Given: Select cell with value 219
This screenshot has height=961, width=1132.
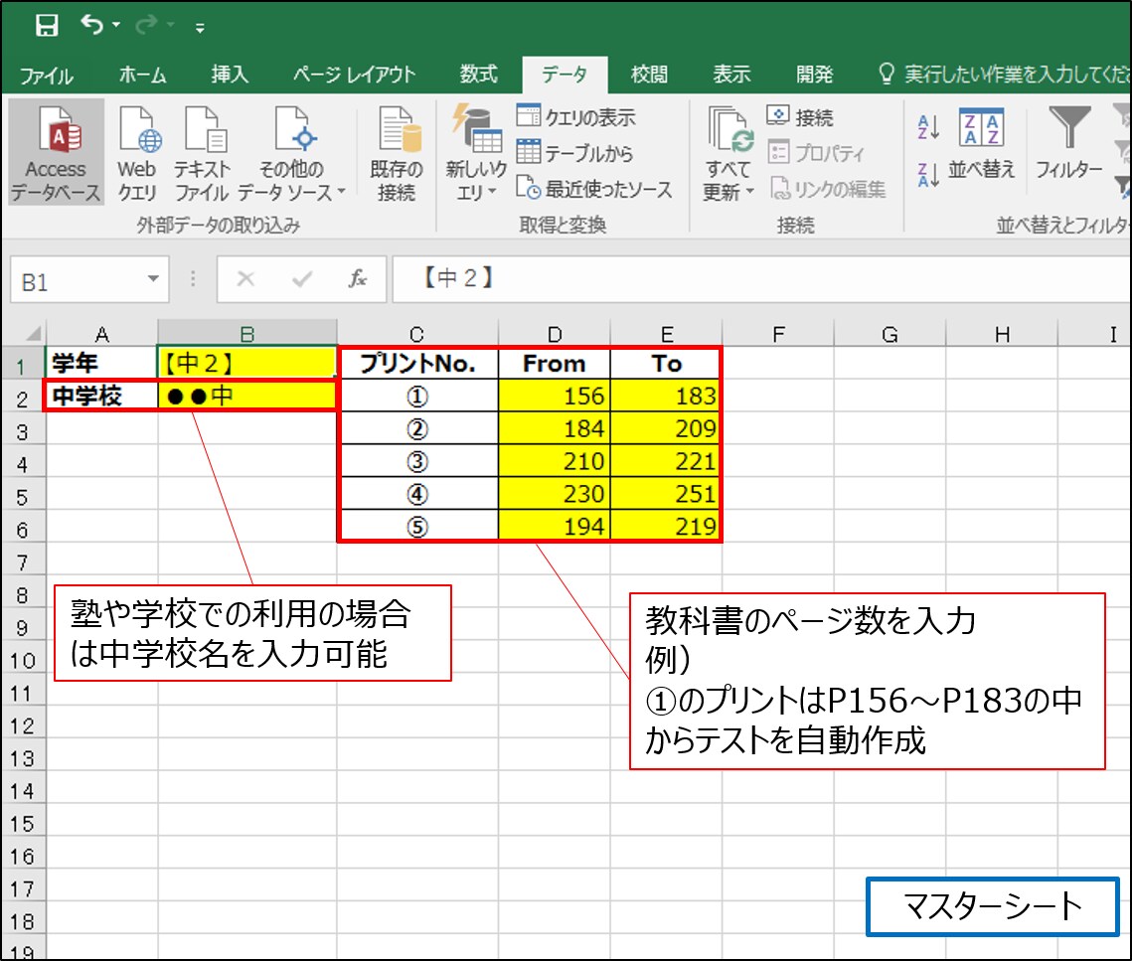Looking at the screenshot, I should tap(666, 527).
